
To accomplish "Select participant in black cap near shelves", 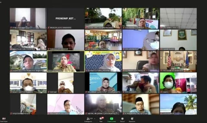I will tap(141, 104).
